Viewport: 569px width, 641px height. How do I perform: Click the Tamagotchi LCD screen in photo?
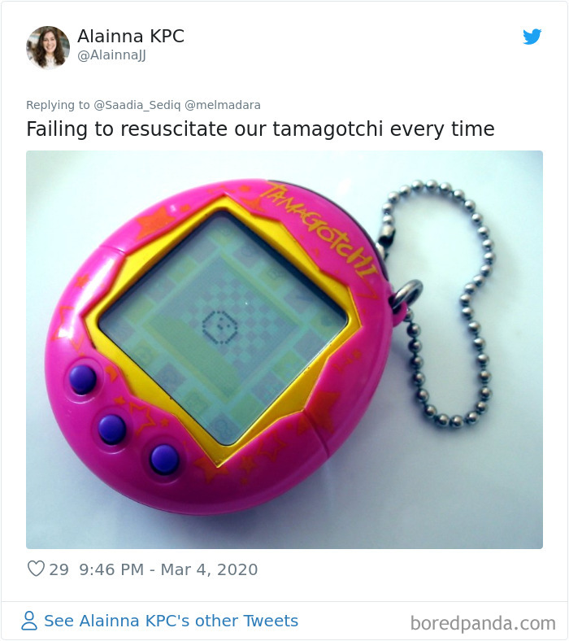[x=223, y=327]
